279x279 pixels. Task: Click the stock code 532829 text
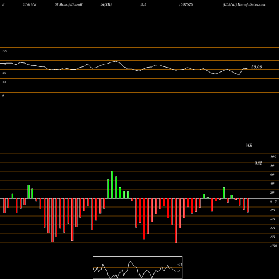click(x=186, y=4)
